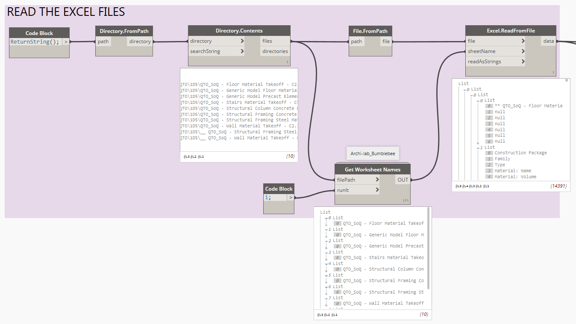Open the sheetName input chevron on Excel.ReadFromFile

(524, 51)
